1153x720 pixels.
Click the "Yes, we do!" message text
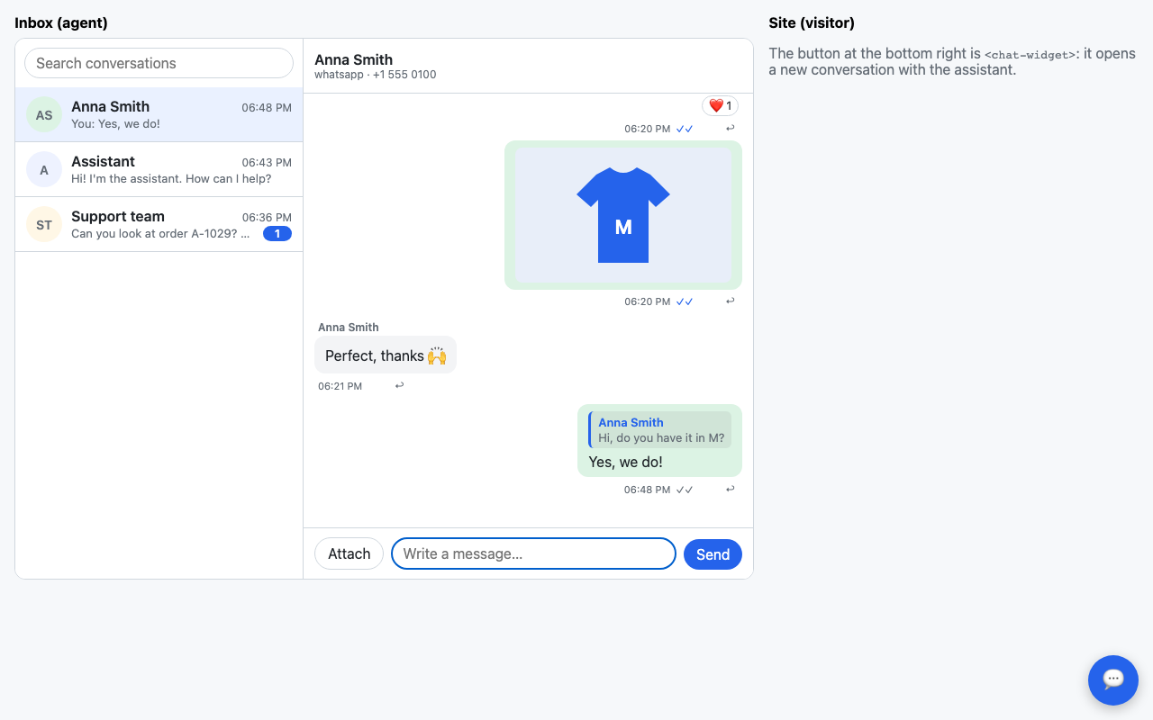625,462
